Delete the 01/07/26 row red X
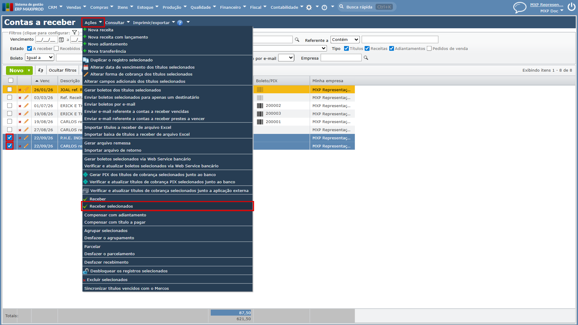The image size is (578, 325). (20, 106)
